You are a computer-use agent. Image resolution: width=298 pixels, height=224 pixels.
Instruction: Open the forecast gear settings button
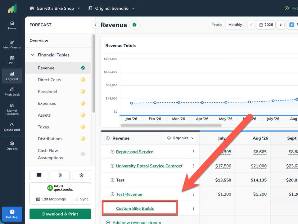tap(81, 175)
